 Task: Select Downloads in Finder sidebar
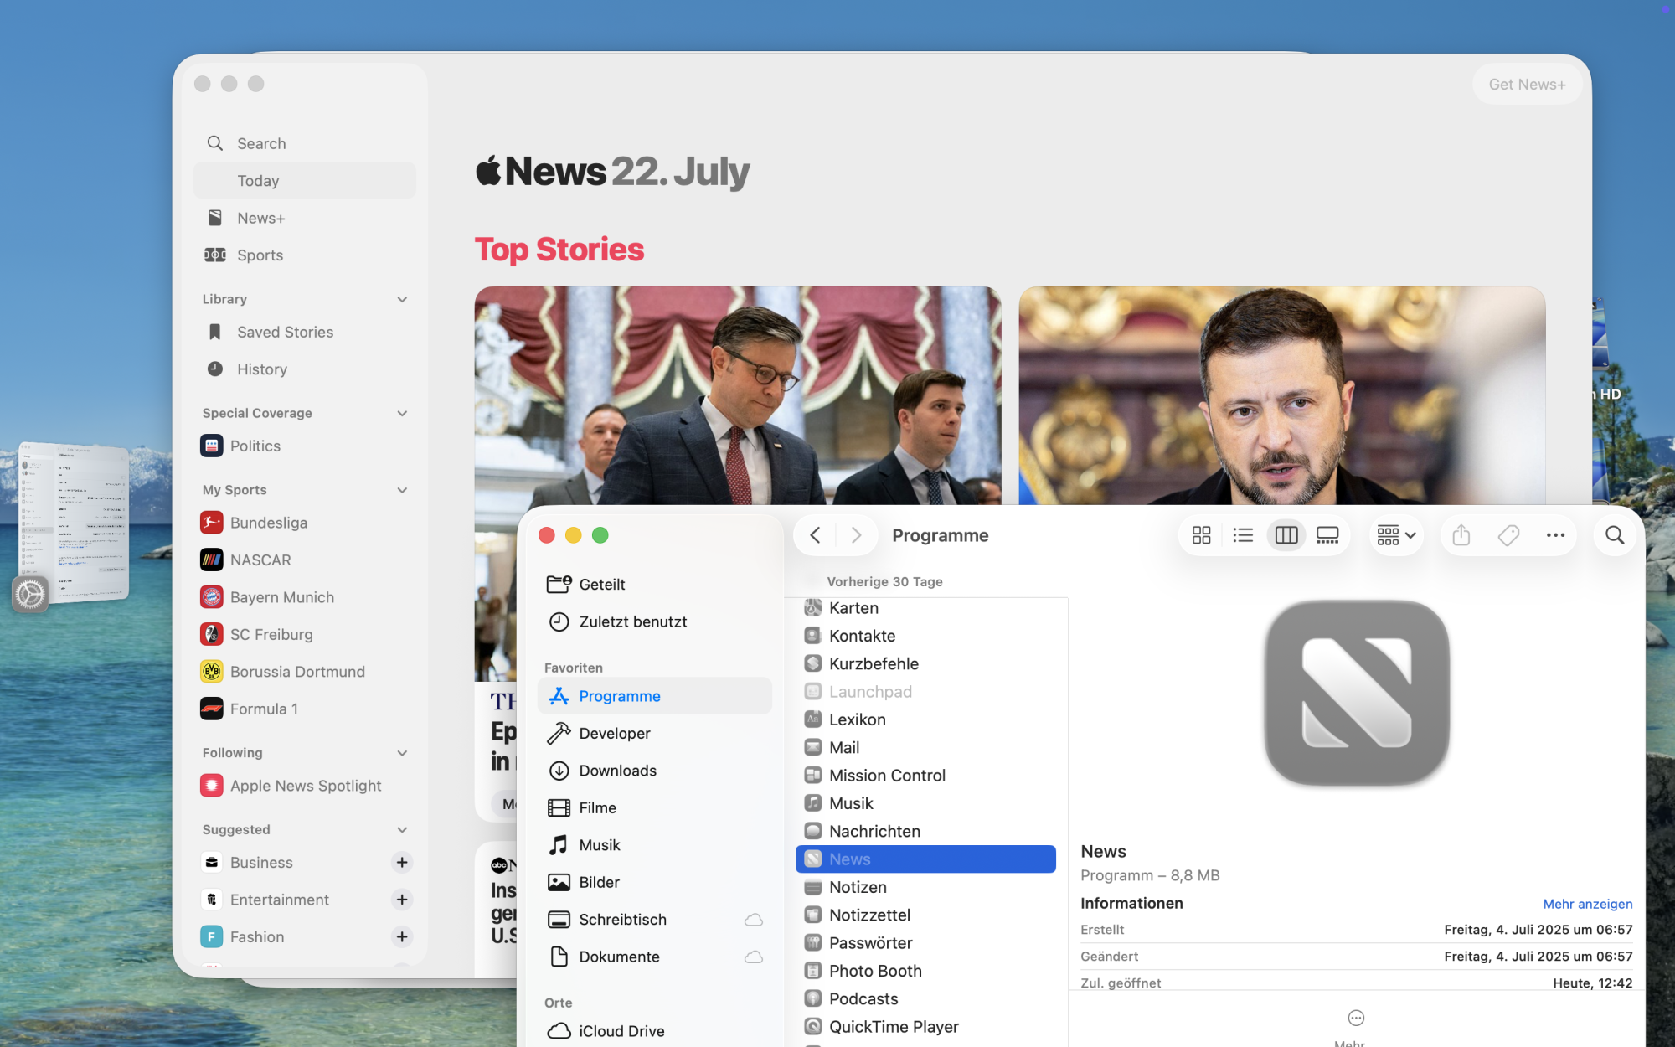click(617, 771)
